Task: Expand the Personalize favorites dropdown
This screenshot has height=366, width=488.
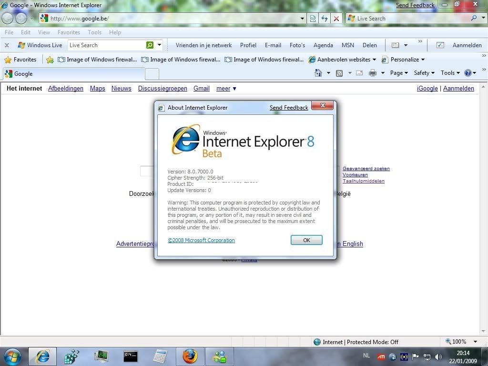Action: click(x=423, y=60)
